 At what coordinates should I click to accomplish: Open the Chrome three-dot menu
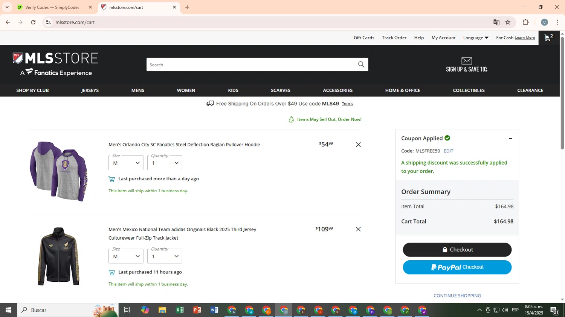(x=557, y=22)
